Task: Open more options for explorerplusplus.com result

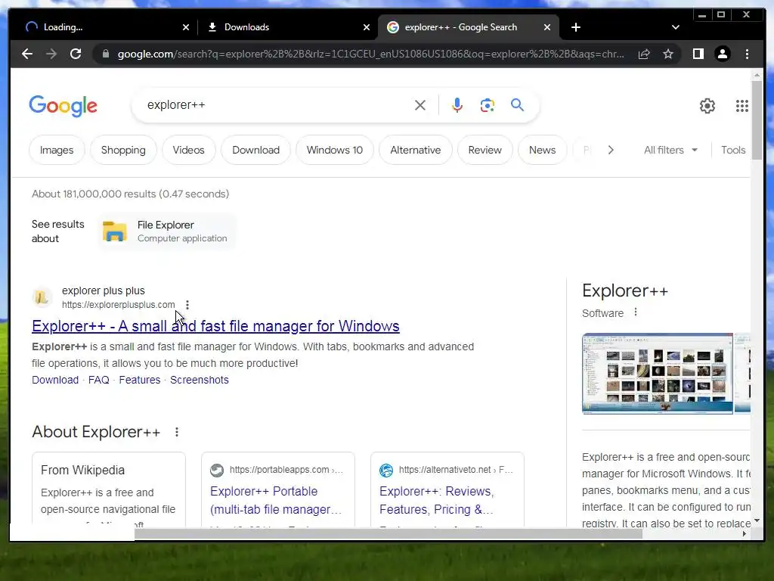Action: [187, 305]
